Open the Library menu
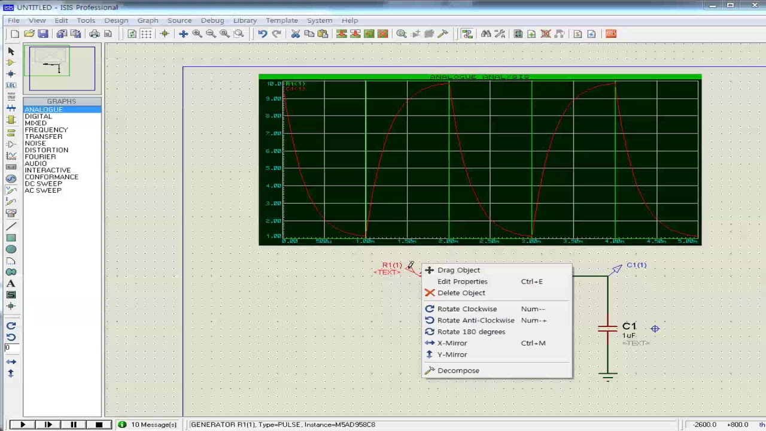The height and width of the screenshot is (431, 766). pos(245,20)
